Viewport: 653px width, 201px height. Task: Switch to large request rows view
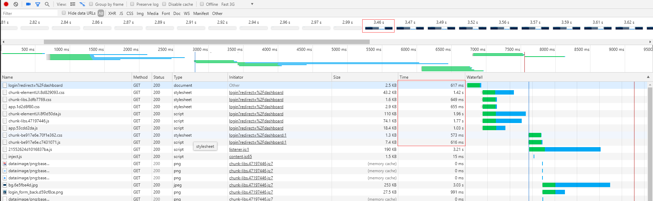coord(73,4)
